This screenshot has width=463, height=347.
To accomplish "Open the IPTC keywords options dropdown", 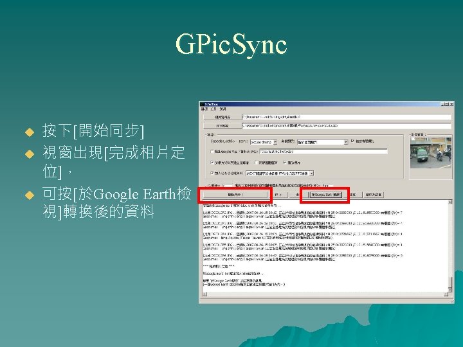I will click(x=280, y=173).
